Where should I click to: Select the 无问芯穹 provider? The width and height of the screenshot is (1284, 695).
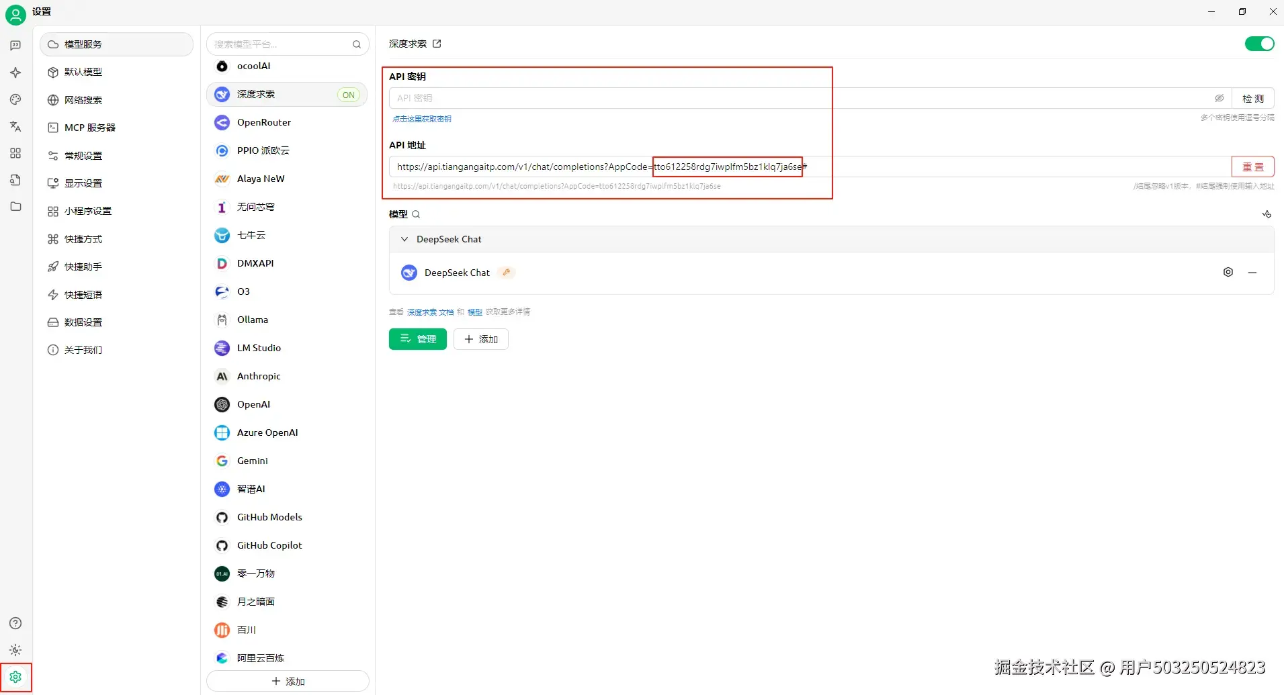(x=288, y=207)
